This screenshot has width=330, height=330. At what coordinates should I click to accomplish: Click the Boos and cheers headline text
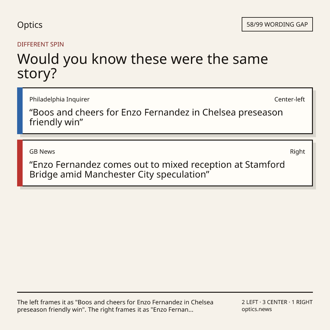pyautogui.click(x=156, y=117)
